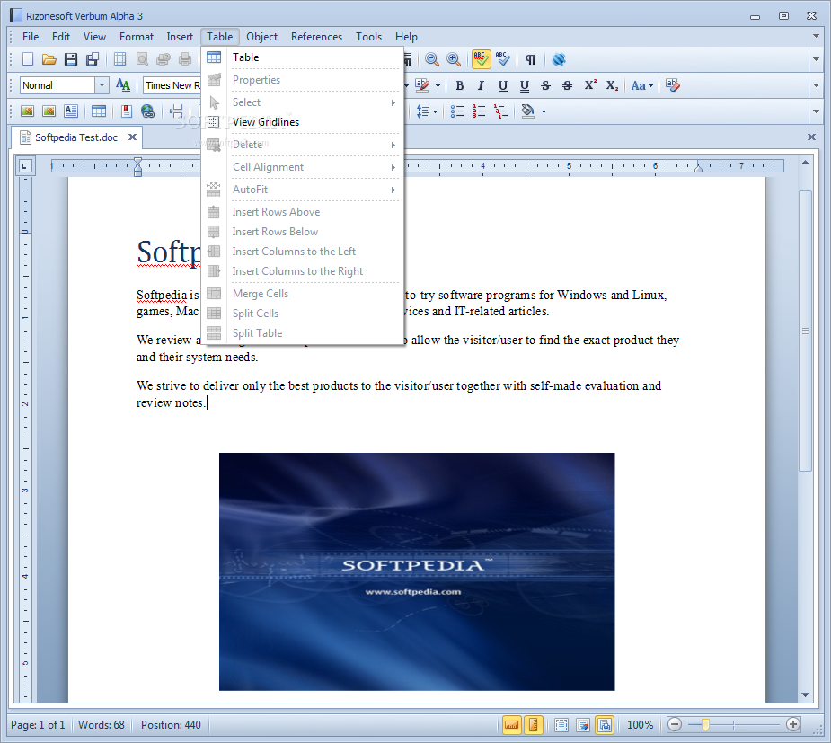Click the Save All double-floppy icon

point(93,59)
